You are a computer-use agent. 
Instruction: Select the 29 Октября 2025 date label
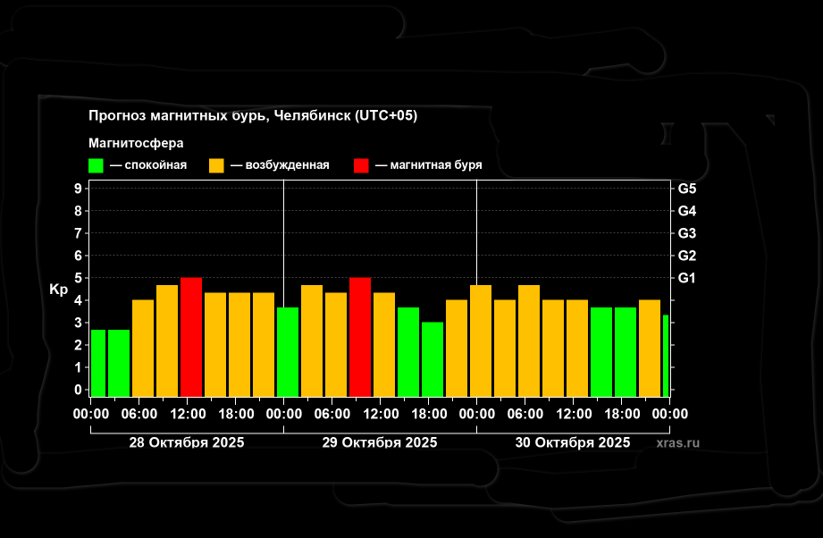tap(380, 442)
